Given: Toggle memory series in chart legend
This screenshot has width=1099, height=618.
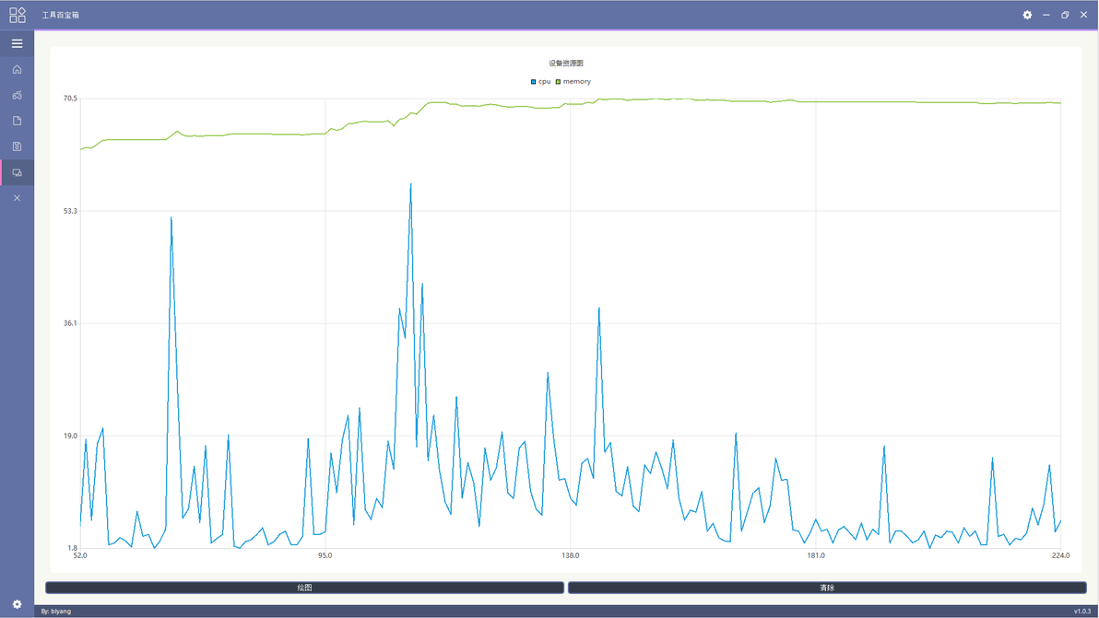Looking at the screenshot, I should [573, 82].
